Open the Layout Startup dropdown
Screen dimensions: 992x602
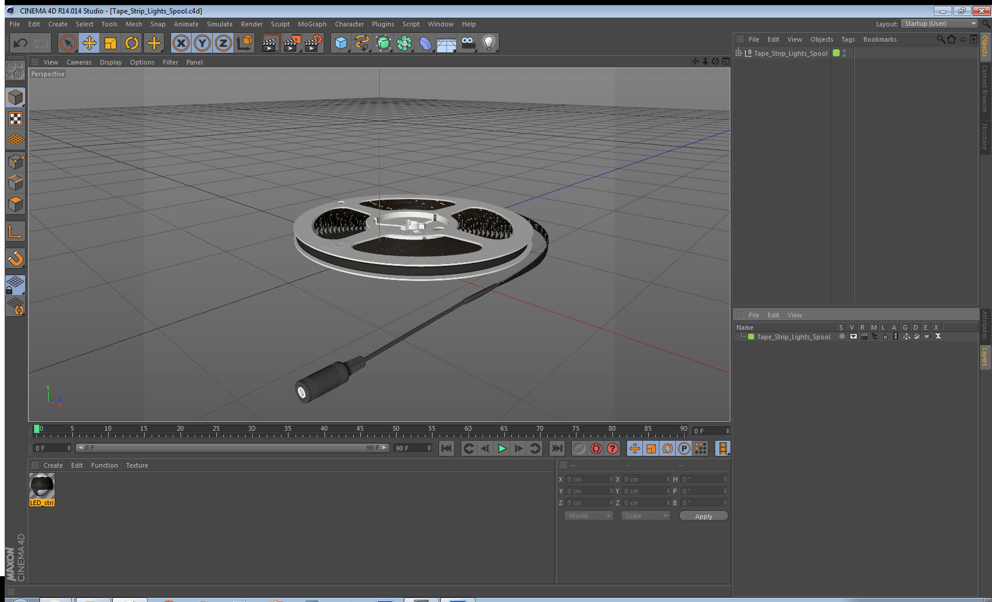(939, 23)
